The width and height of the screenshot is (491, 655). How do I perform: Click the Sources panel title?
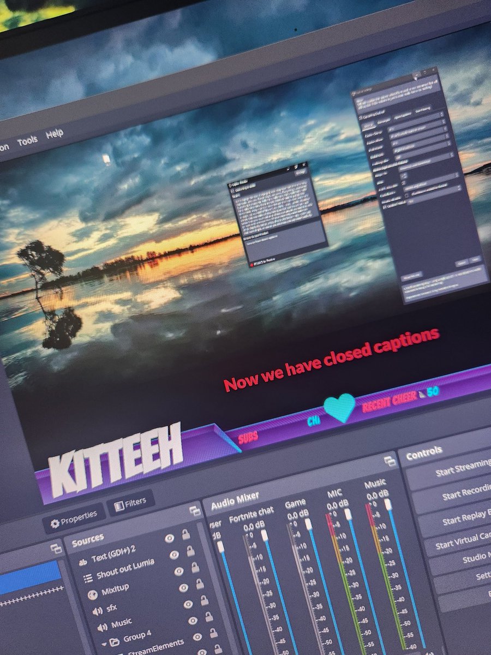pyautogui.click(x=88, y=540)
